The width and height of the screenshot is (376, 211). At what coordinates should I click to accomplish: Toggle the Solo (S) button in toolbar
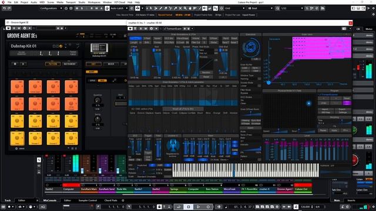coord(82,8)
